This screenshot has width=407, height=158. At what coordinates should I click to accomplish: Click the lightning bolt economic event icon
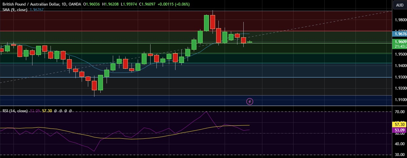coord(250,101)
